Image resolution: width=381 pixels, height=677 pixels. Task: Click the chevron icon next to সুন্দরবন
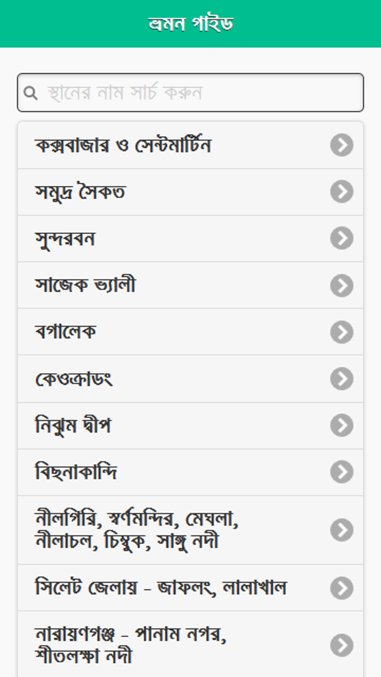tap(341, 238)
